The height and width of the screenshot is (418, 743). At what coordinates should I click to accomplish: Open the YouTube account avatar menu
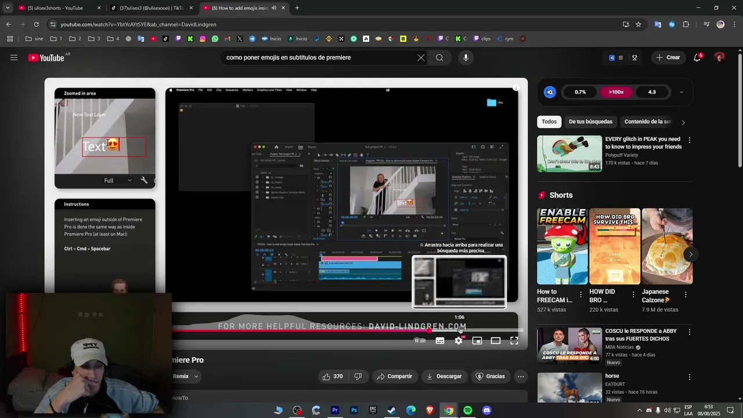click(x=719, y=57)
